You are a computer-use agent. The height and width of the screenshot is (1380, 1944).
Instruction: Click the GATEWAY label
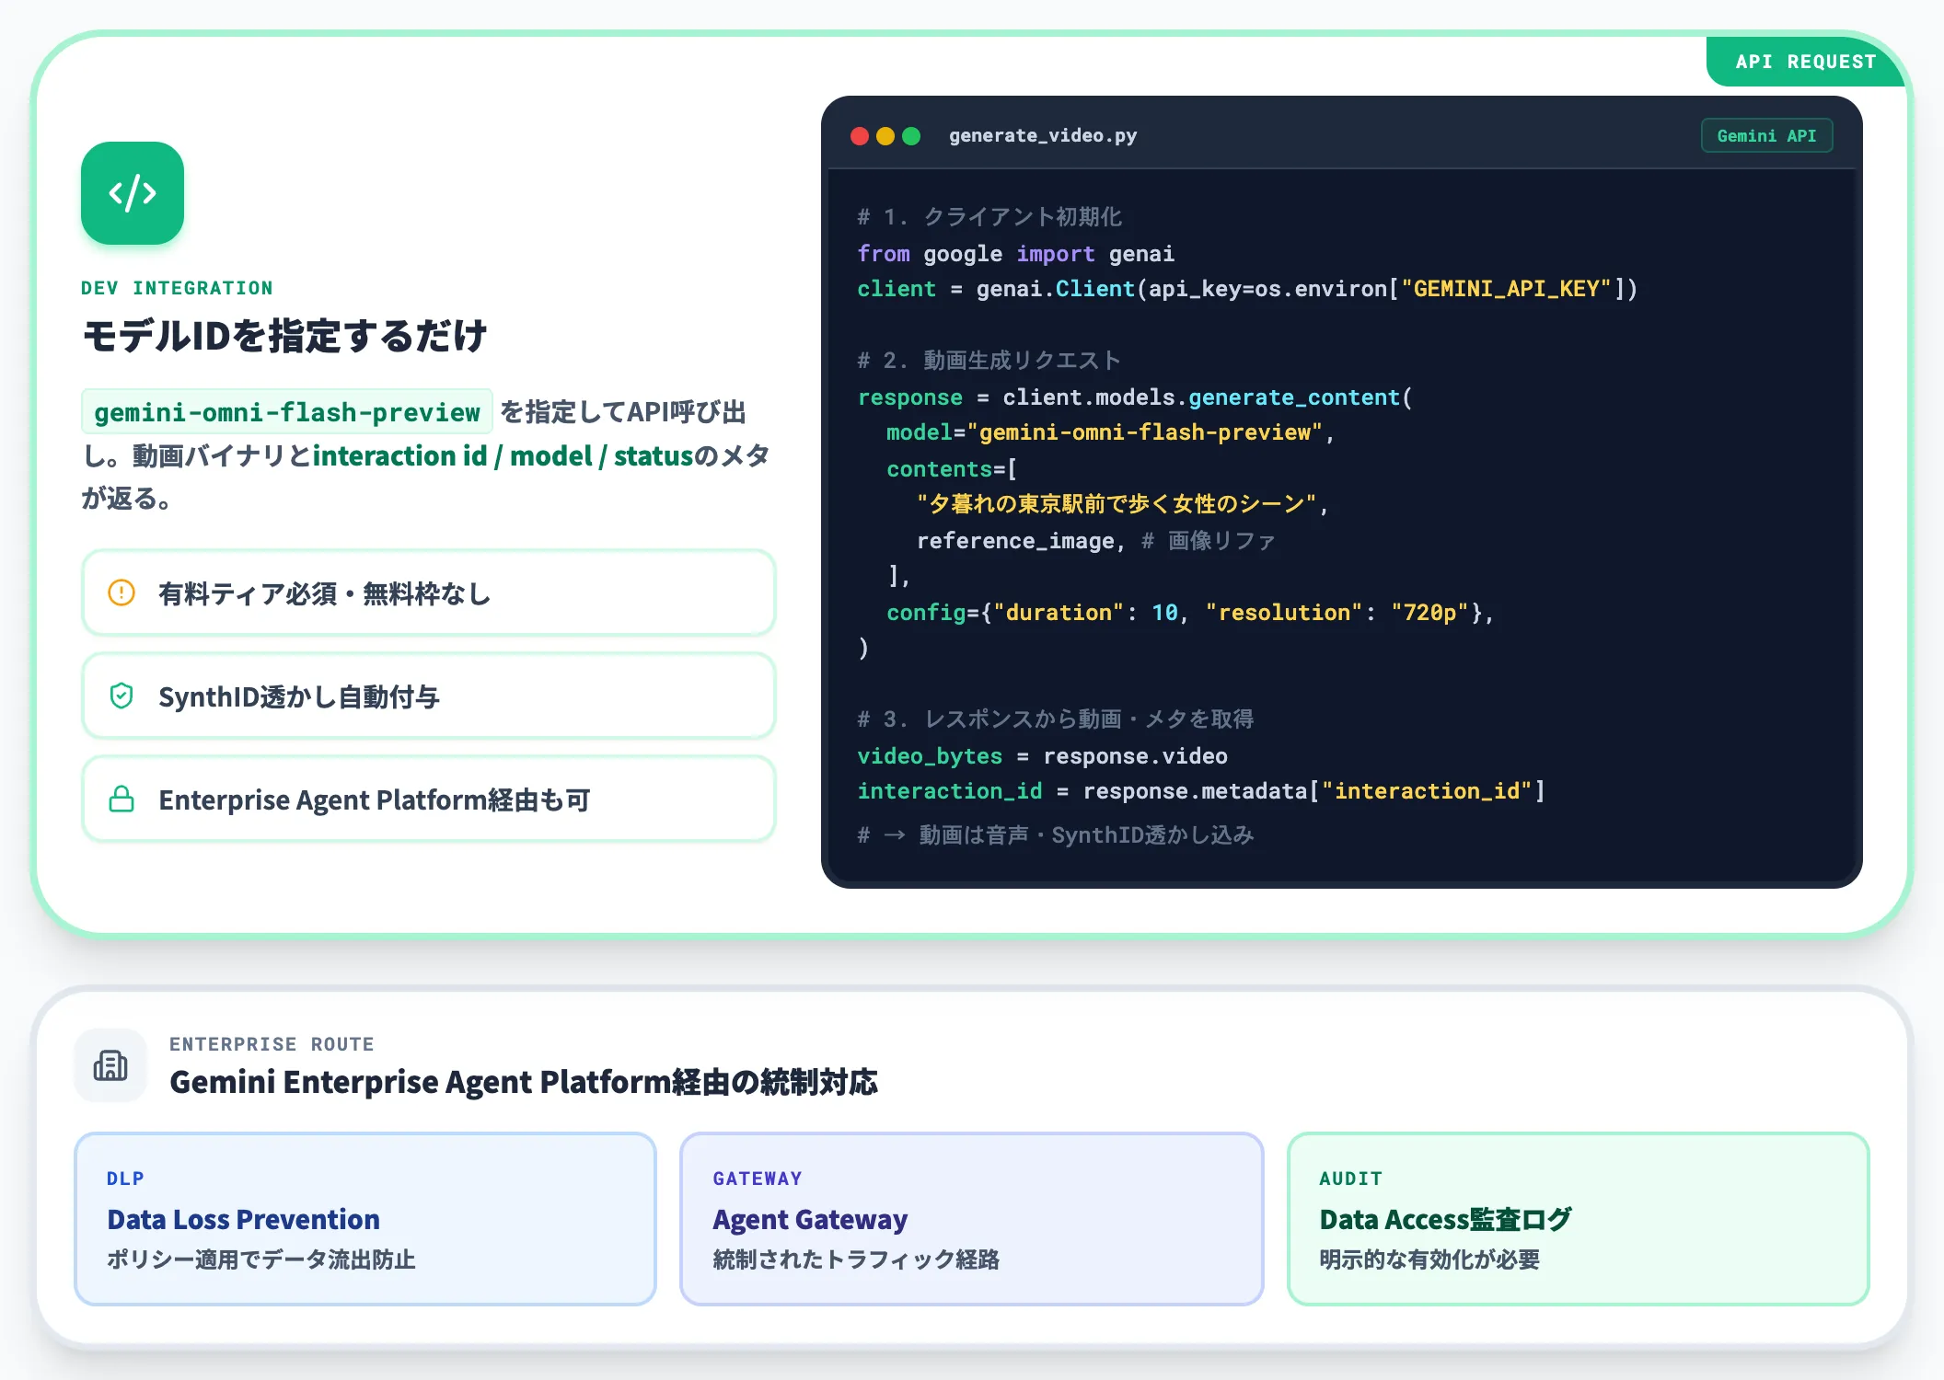(x=758, y=1179)
